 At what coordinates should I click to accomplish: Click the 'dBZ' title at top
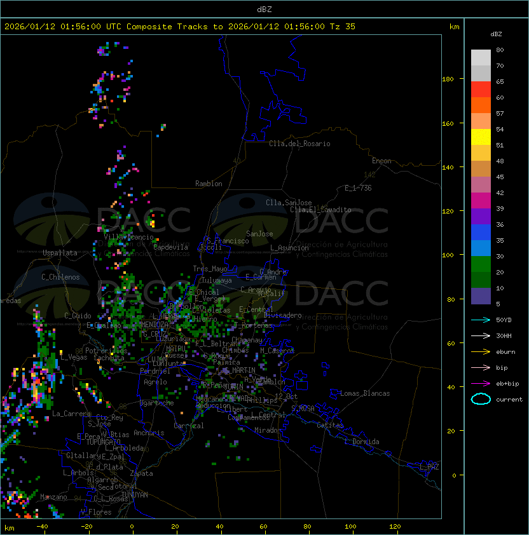(x=264, y=10)
